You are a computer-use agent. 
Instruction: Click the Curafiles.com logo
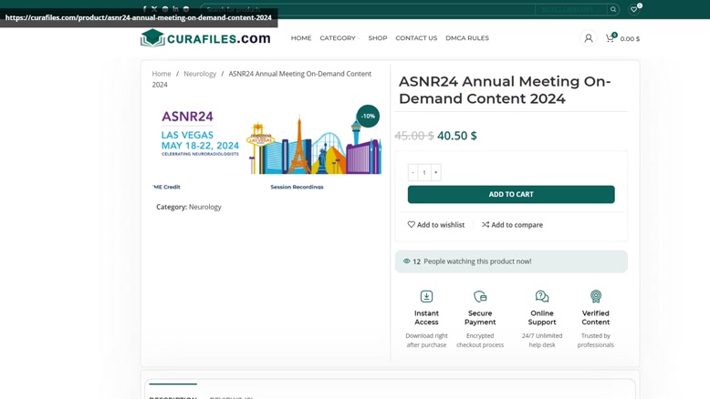(205, 38)
